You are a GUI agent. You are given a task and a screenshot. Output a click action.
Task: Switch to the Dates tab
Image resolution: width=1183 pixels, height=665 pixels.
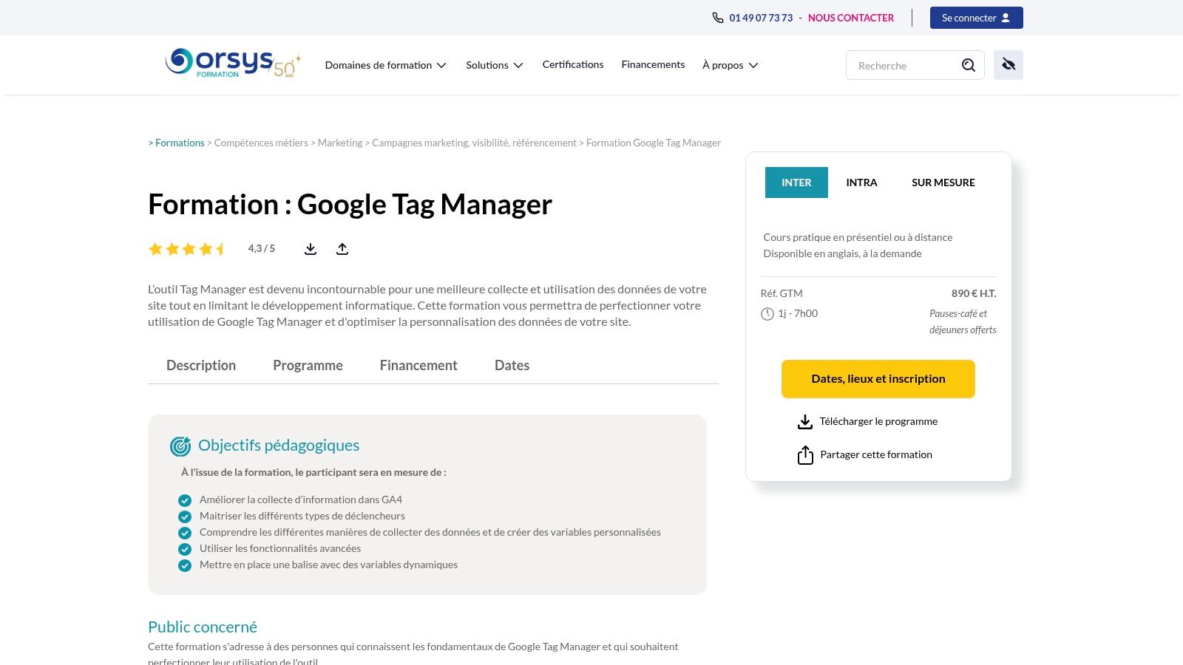512,365
